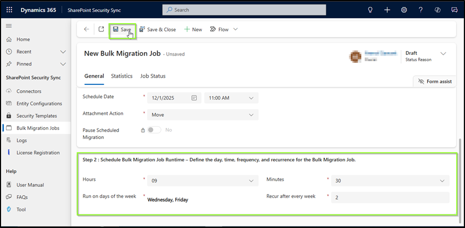The height and width of the screenshot is (228, 465).
Task: Open the Dynamics 365 app launcher waffle
Action: (x=9, y=10)
